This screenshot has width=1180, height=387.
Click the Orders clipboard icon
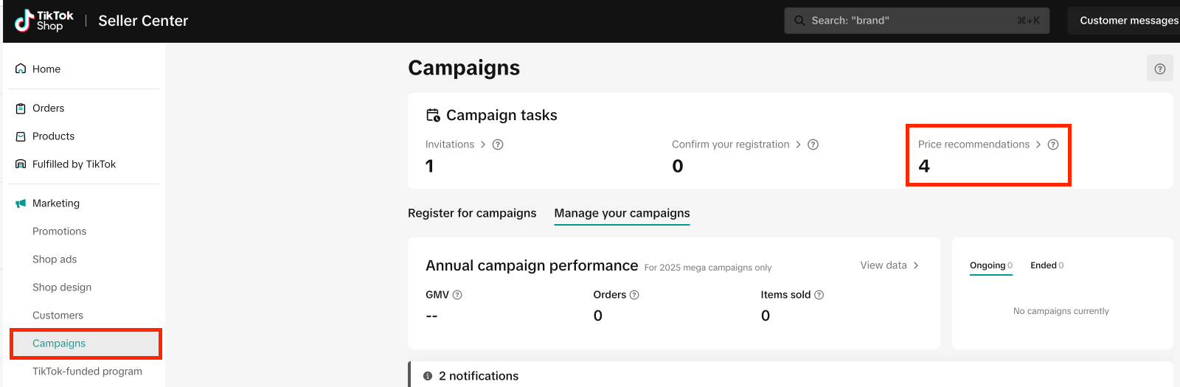(x=21, y=108)
